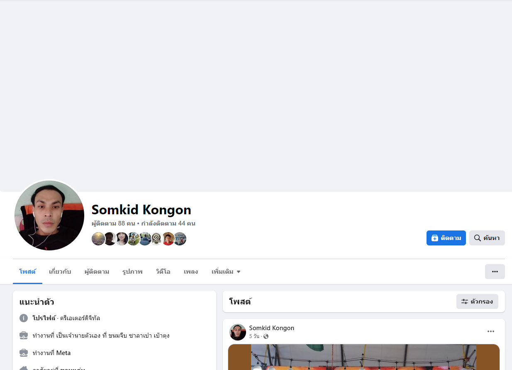Select the โพสต์ posts tab
Image resolution: width=512 pixels, height=370 pixels.
pyautogui.click(x=27, y=272)
